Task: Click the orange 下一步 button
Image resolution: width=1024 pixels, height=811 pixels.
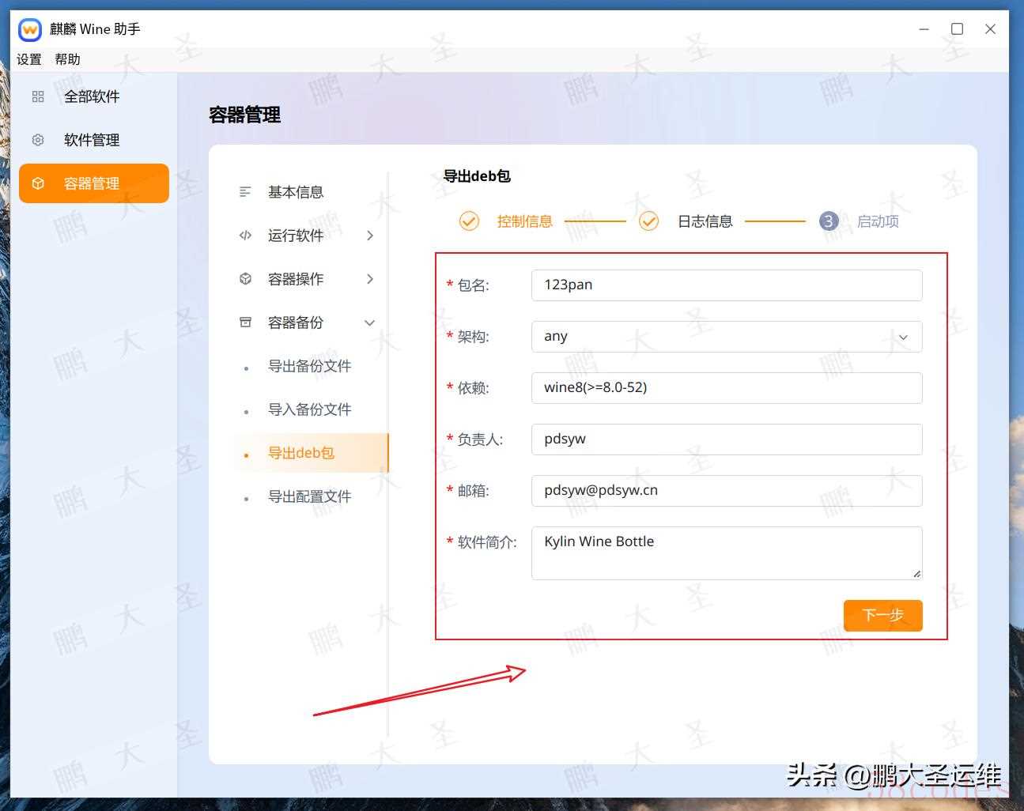Action: coord(882,615)
